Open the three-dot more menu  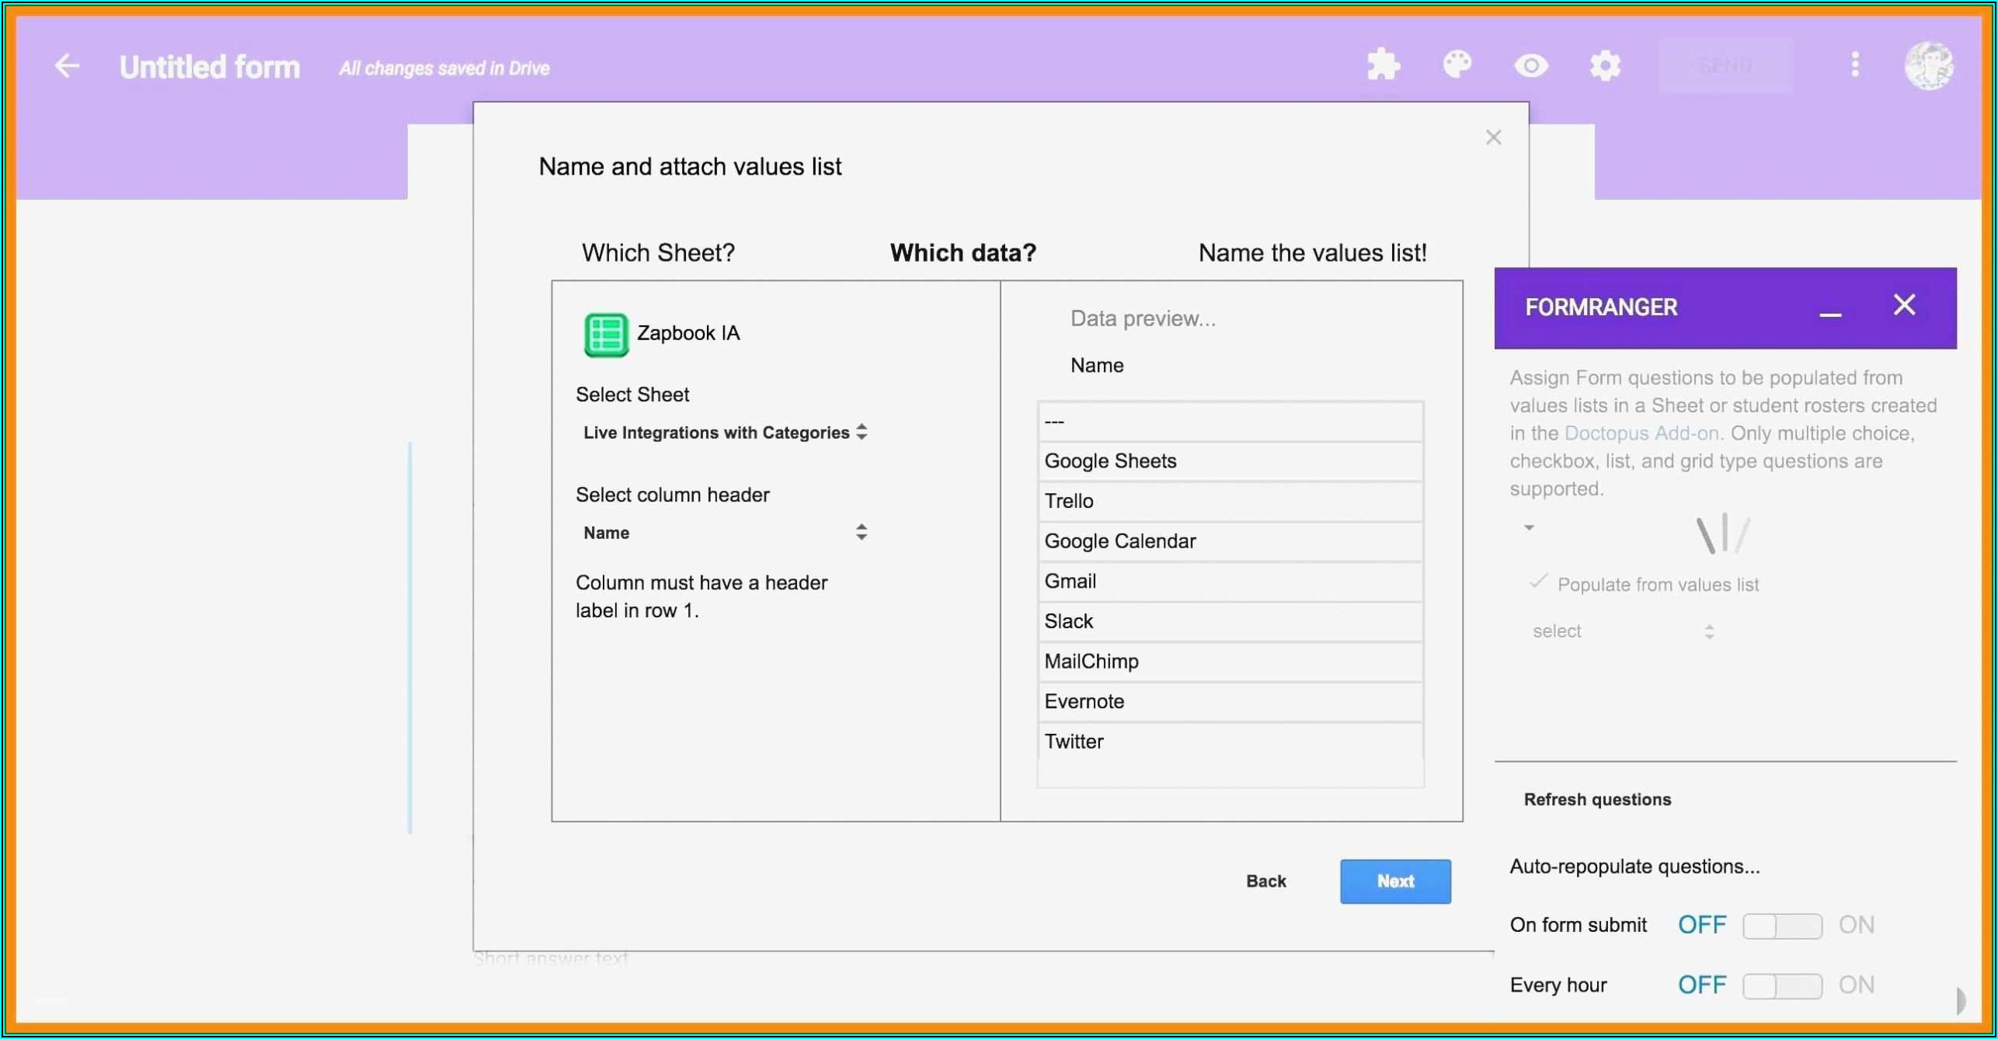click(x=1854, y=65)
